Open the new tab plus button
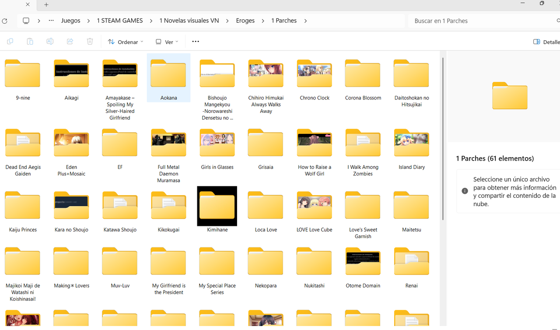560x330 pixels. (x=46, y=5)
